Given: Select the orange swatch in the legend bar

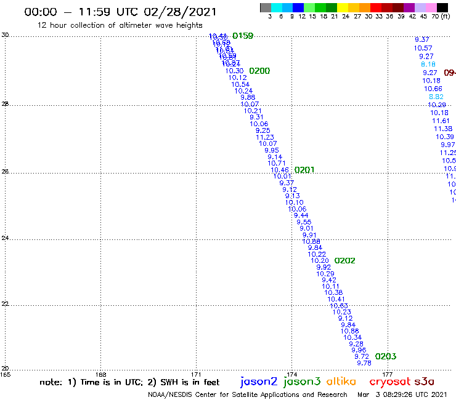Looking at the screenshot, I should tap(365, 7).
